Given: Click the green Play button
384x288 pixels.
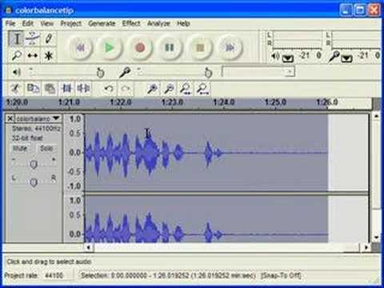Looking at the screenshot, I should tap(110, 48).
